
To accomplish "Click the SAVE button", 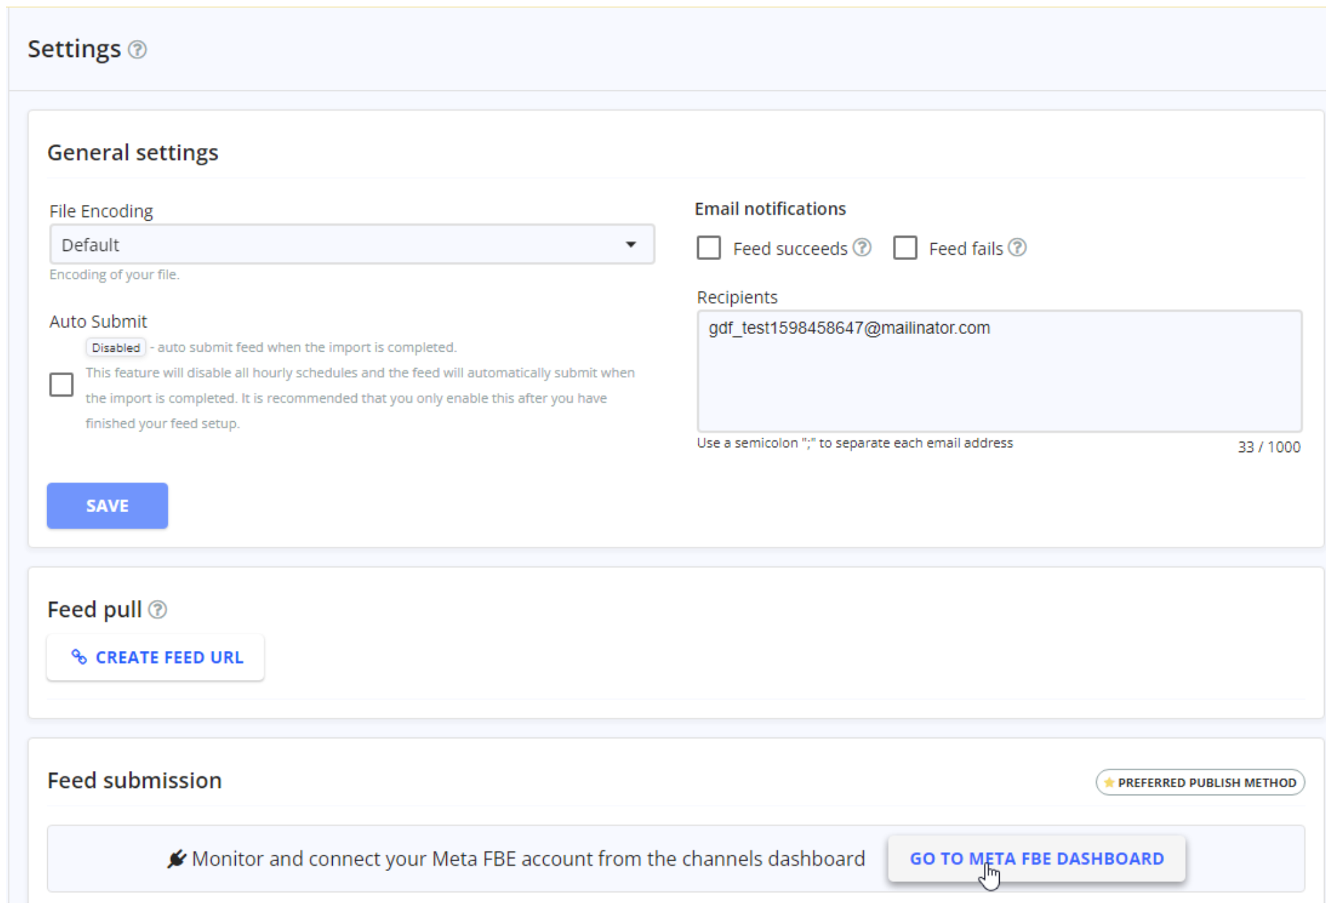I will point(107,507).
